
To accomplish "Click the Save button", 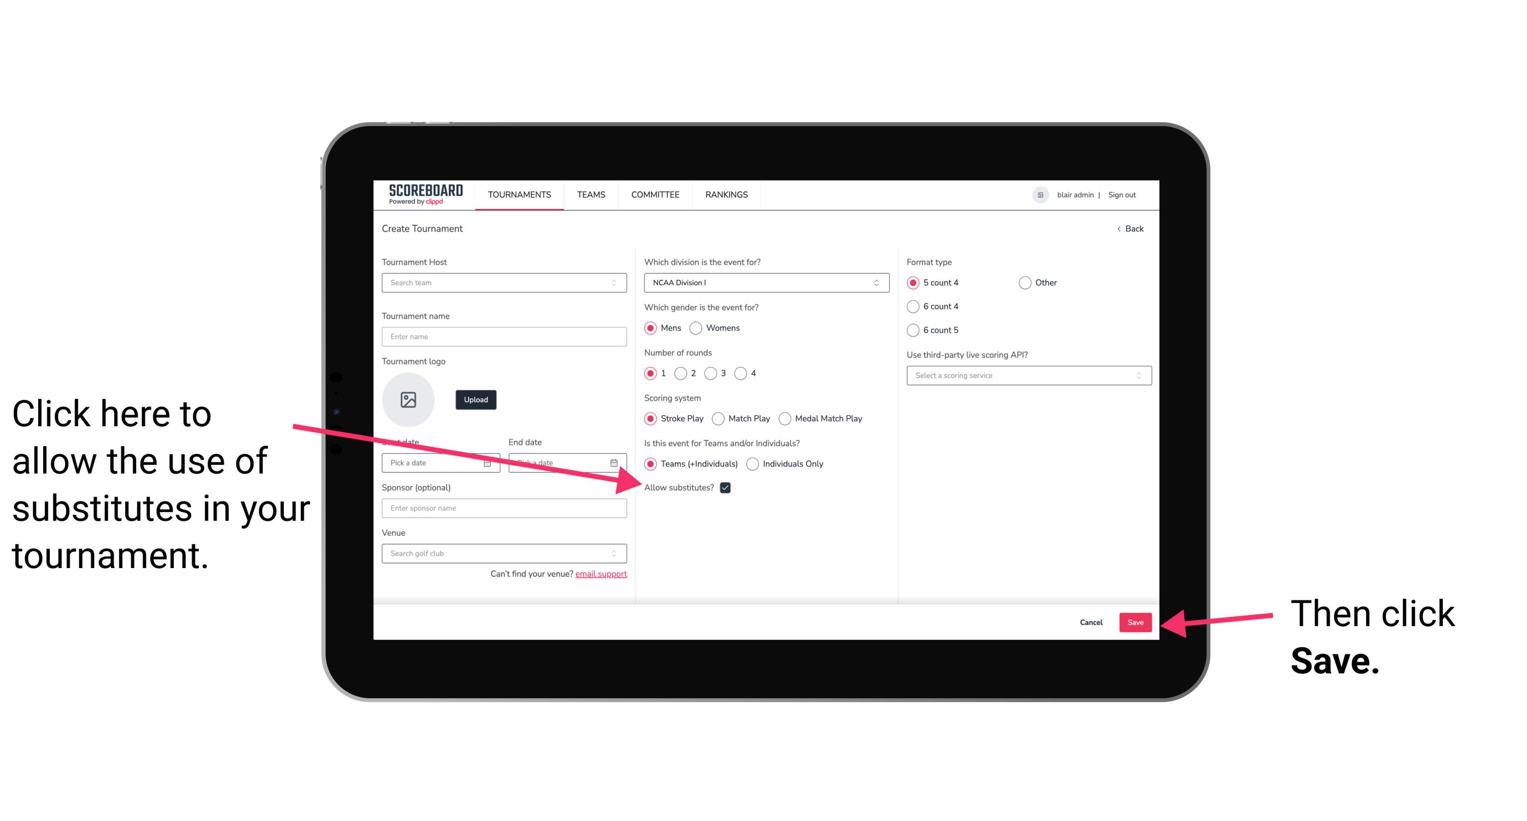I will point(1136,621).
